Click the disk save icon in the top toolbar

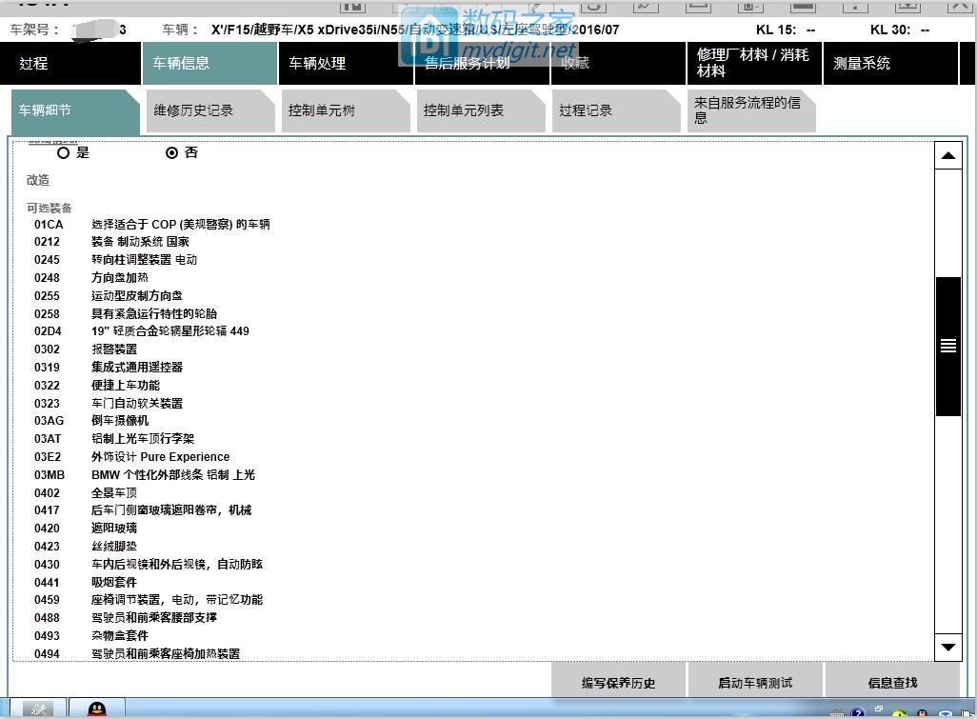(x=750, y=6)
